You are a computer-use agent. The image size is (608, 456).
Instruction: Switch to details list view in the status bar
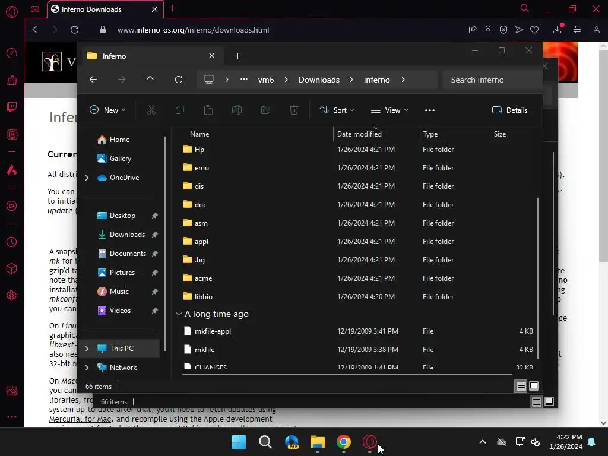tap(521, 386)
